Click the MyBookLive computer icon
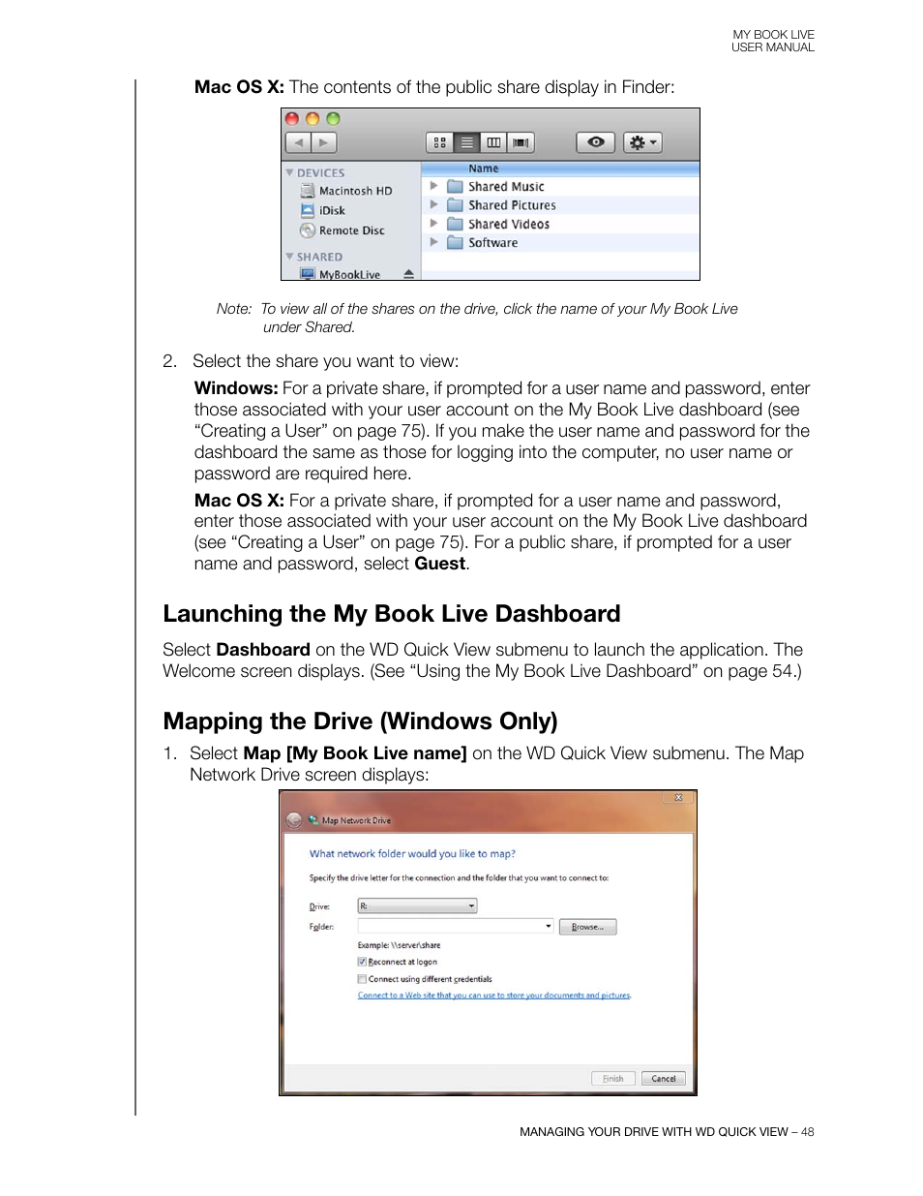This screenshot has width=923, height=1196. pyautogui.click(x=308, y=274)
